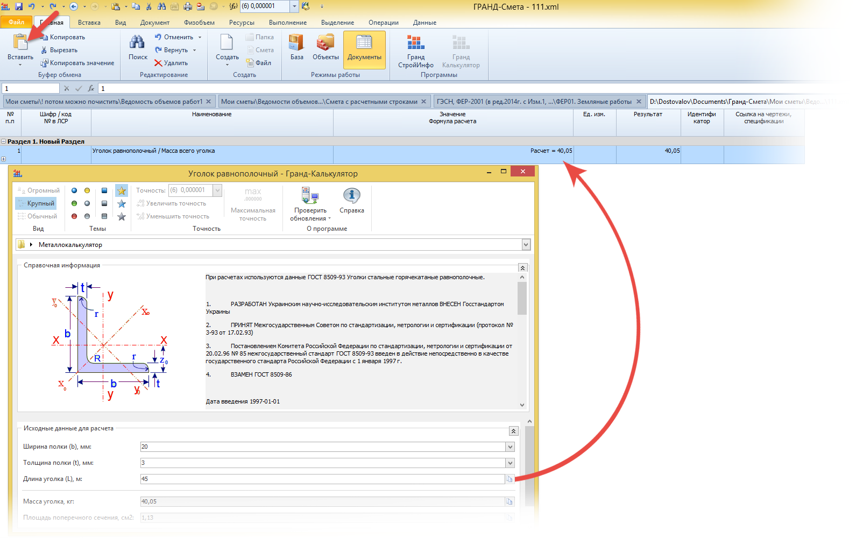Switch to the Вставка ribbon tab

point(89,23)
